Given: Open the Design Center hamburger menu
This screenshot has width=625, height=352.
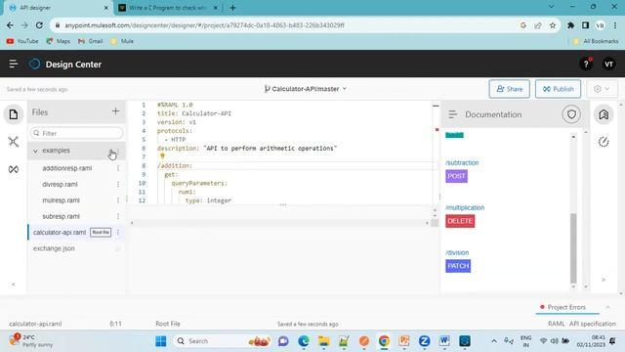Looking at the screenshot, I should click(13, 64).
